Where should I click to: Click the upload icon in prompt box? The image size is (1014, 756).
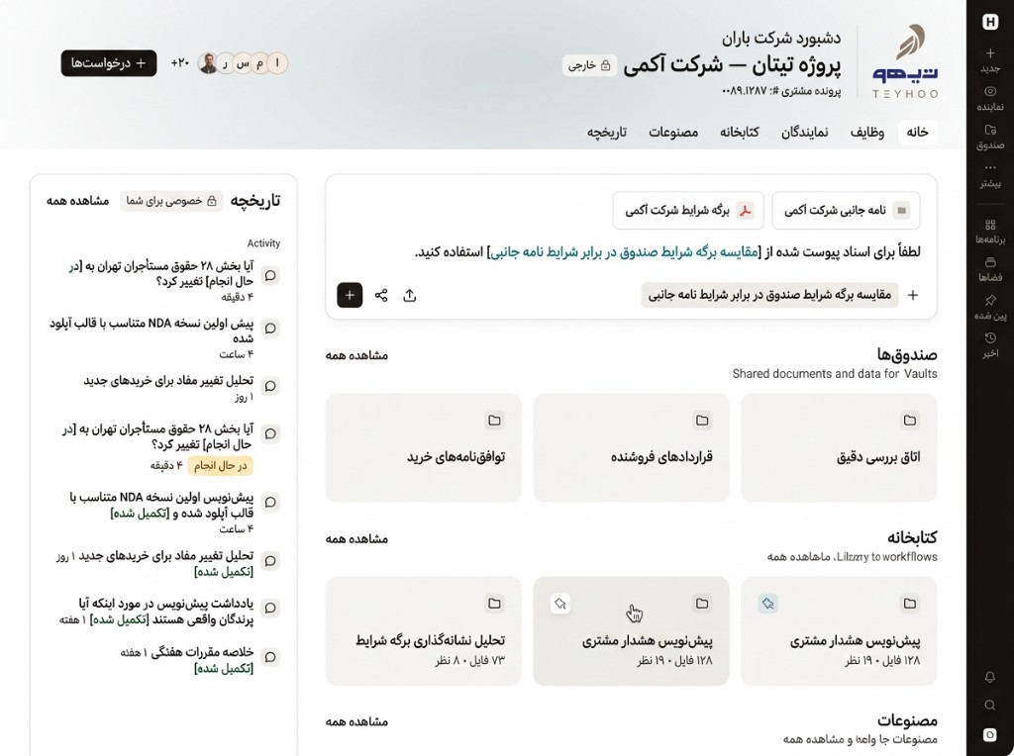(409, 295)
